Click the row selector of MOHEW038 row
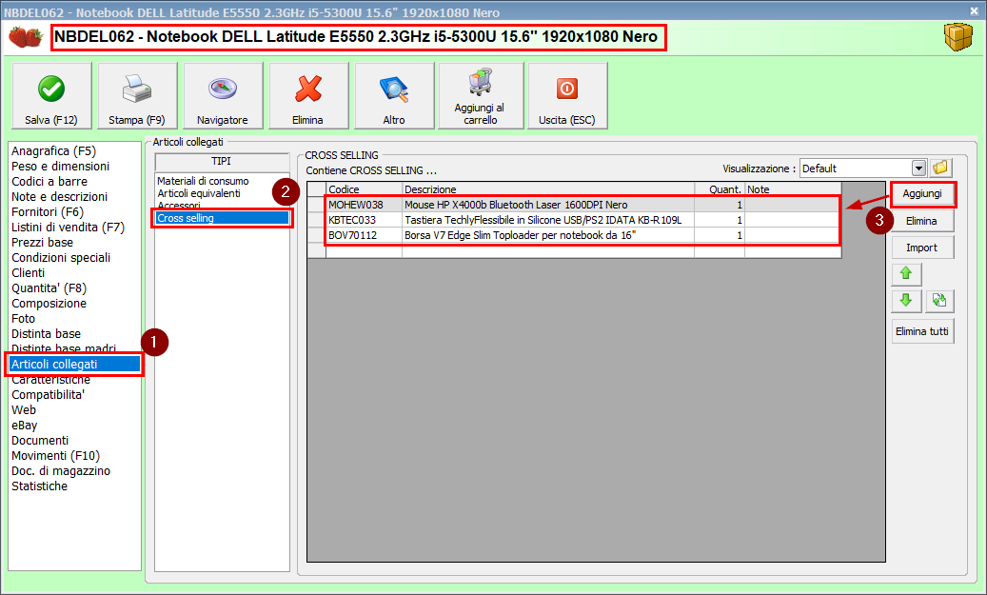The height and width of the screenshot is (595, 987). point(317,205)
